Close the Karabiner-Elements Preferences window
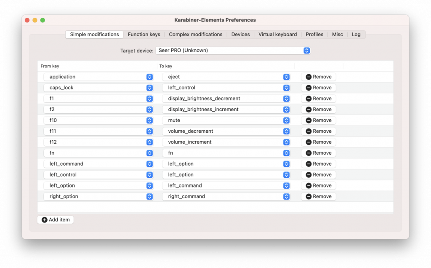Viewport: 431px width, 268px height. tap(27, 20)
